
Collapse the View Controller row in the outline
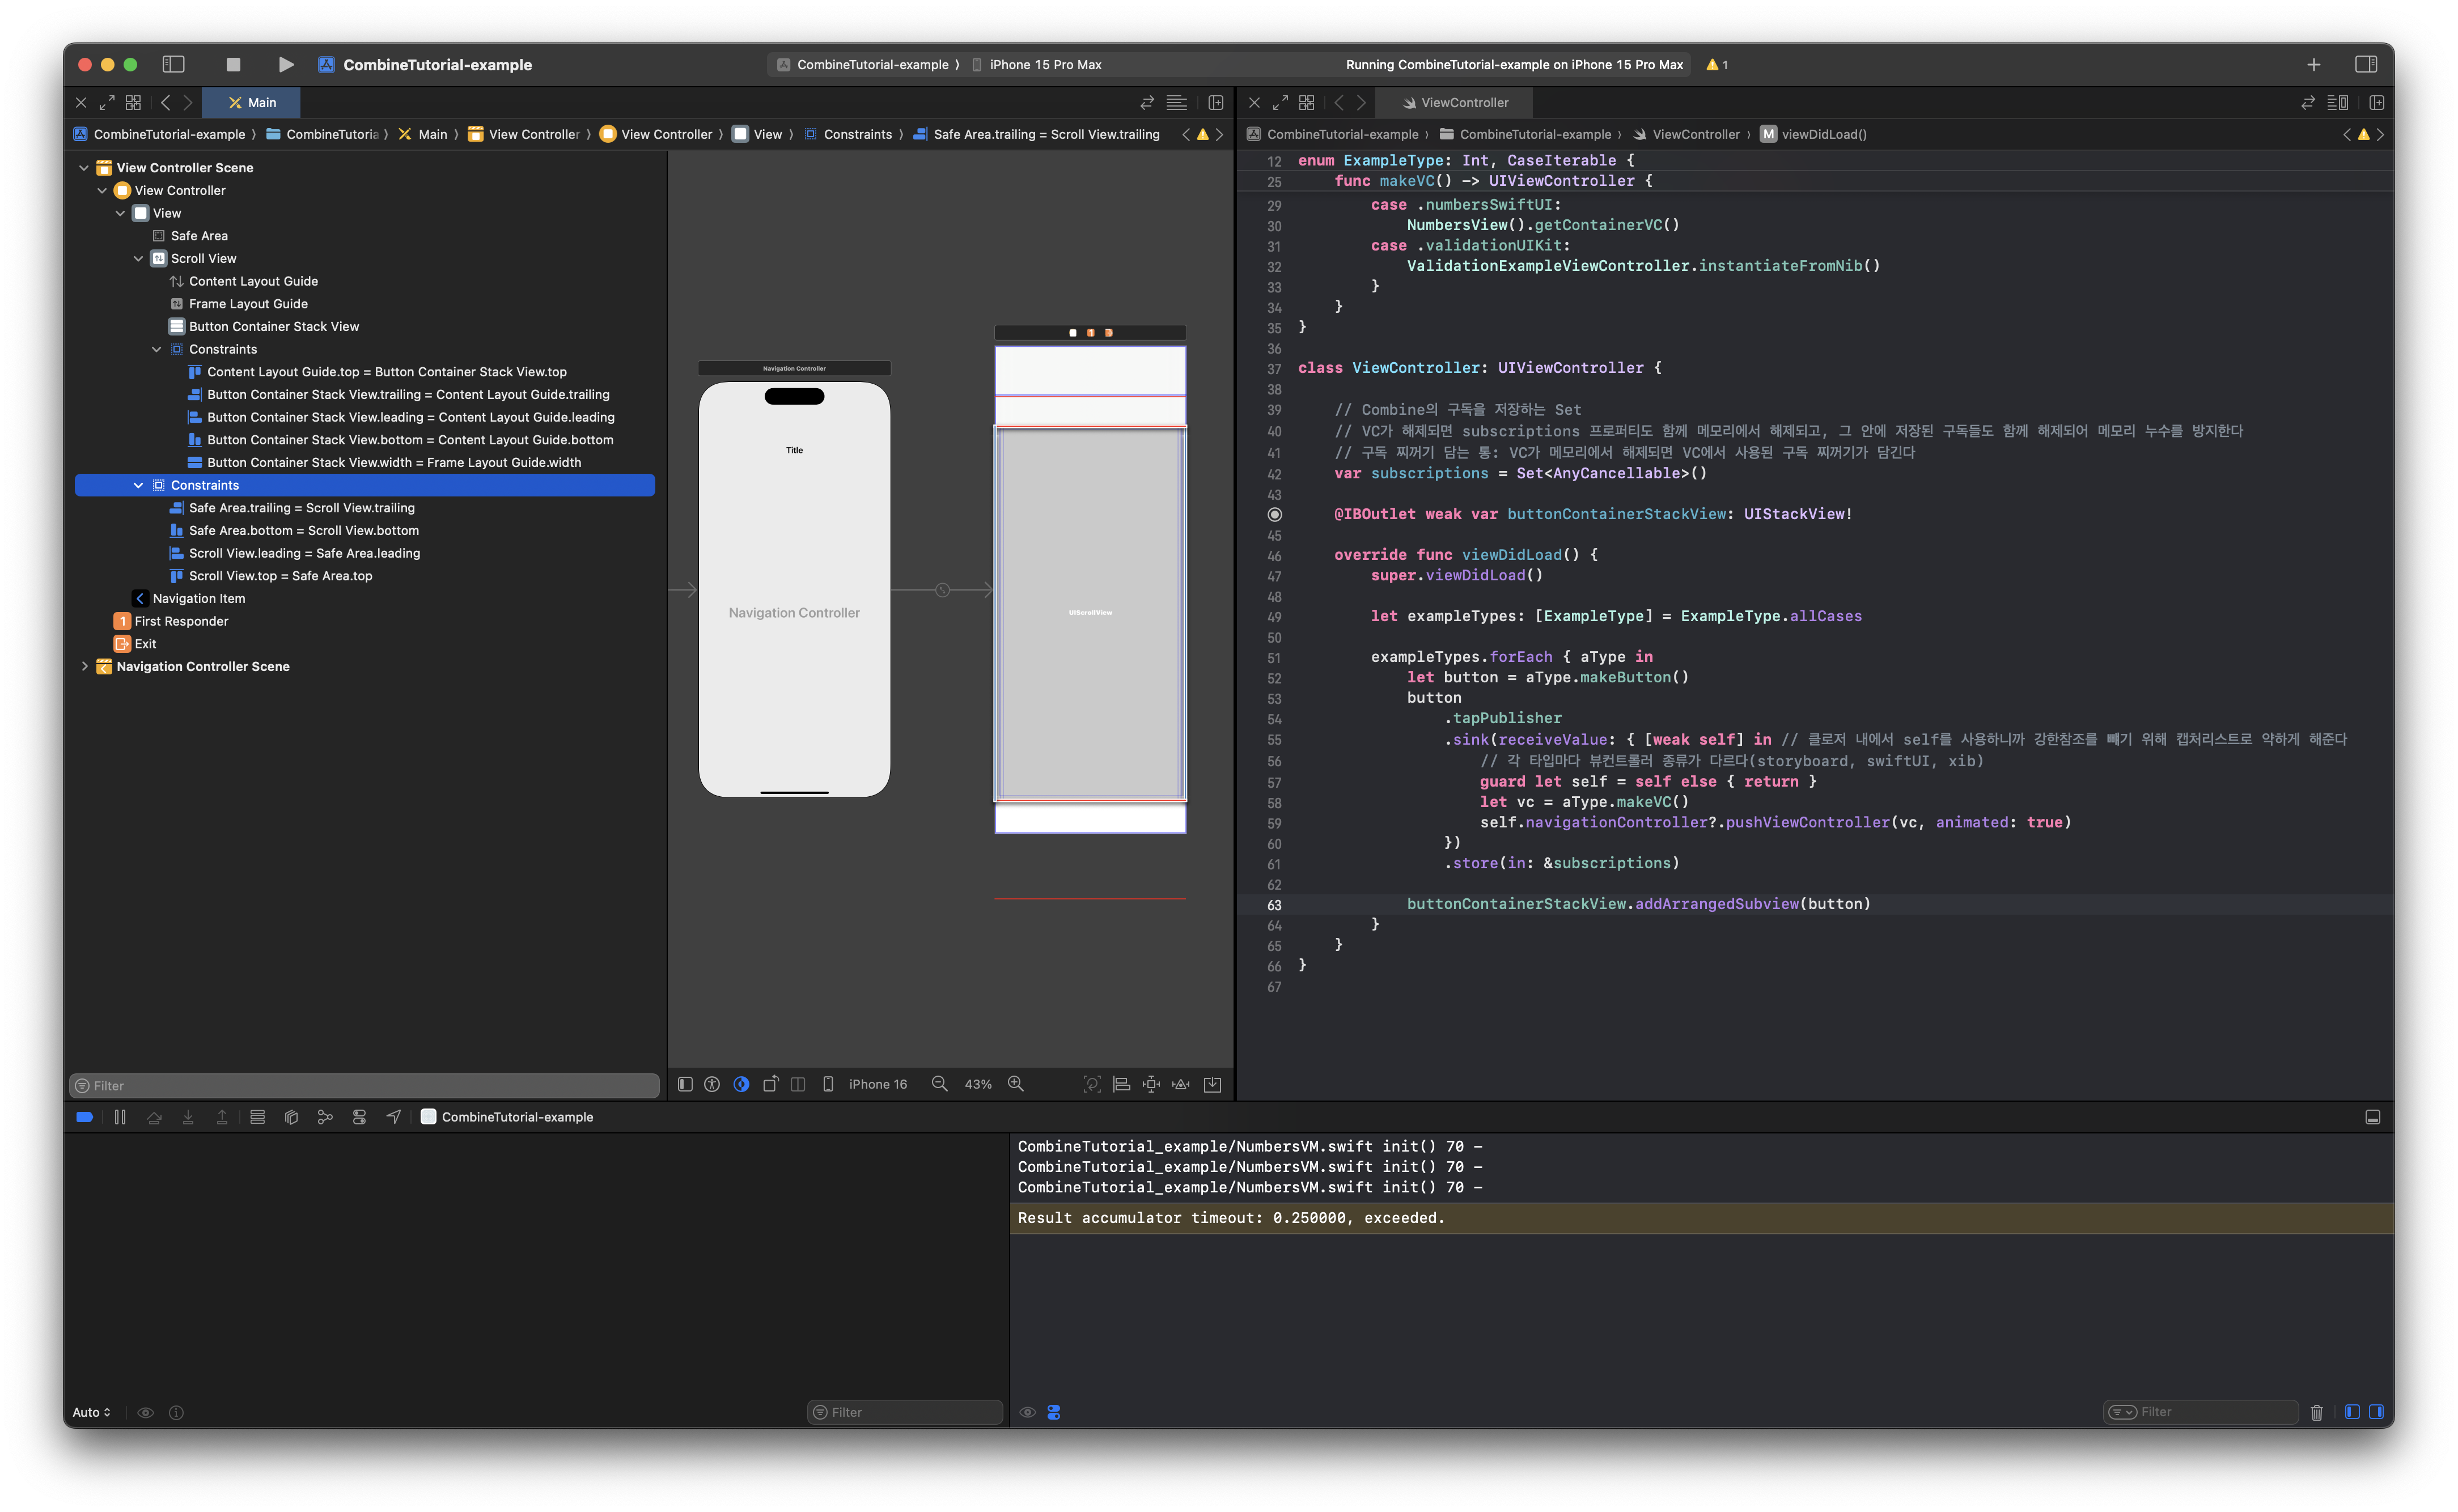[102, 190]
